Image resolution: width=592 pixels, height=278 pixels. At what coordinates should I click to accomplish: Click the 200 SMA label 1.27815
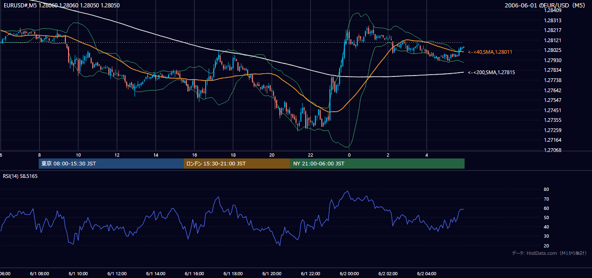491,73
